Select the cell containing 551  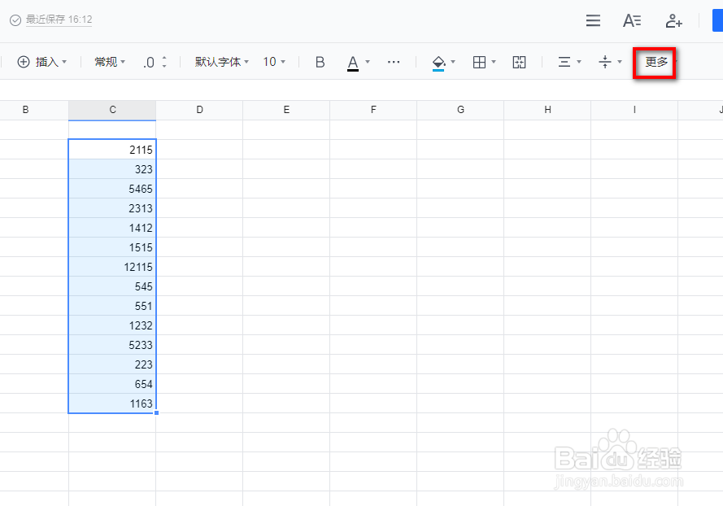[112, 306]
